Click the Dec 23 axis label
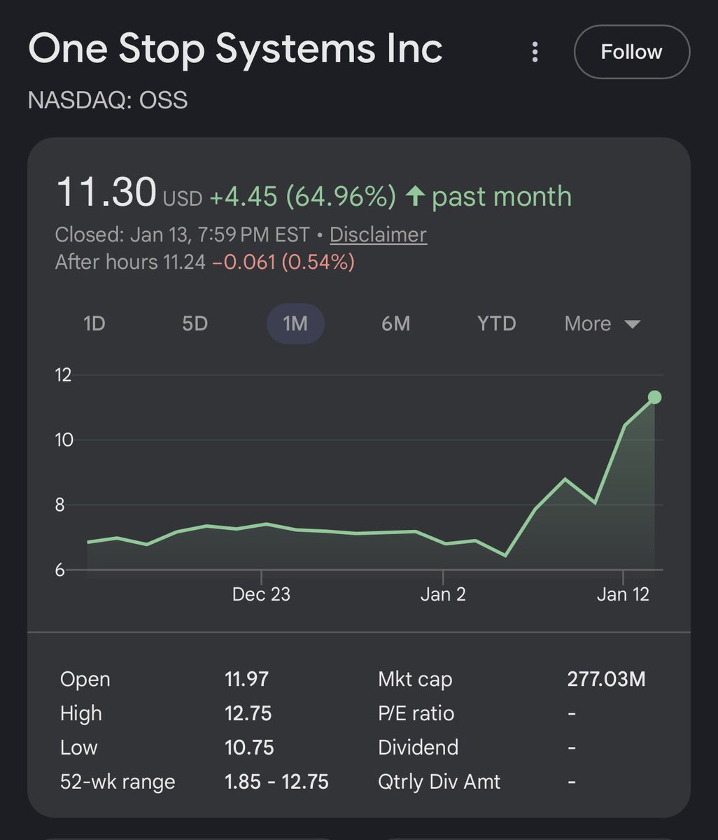This screenshot has height=840, width=718. (261, 594)
